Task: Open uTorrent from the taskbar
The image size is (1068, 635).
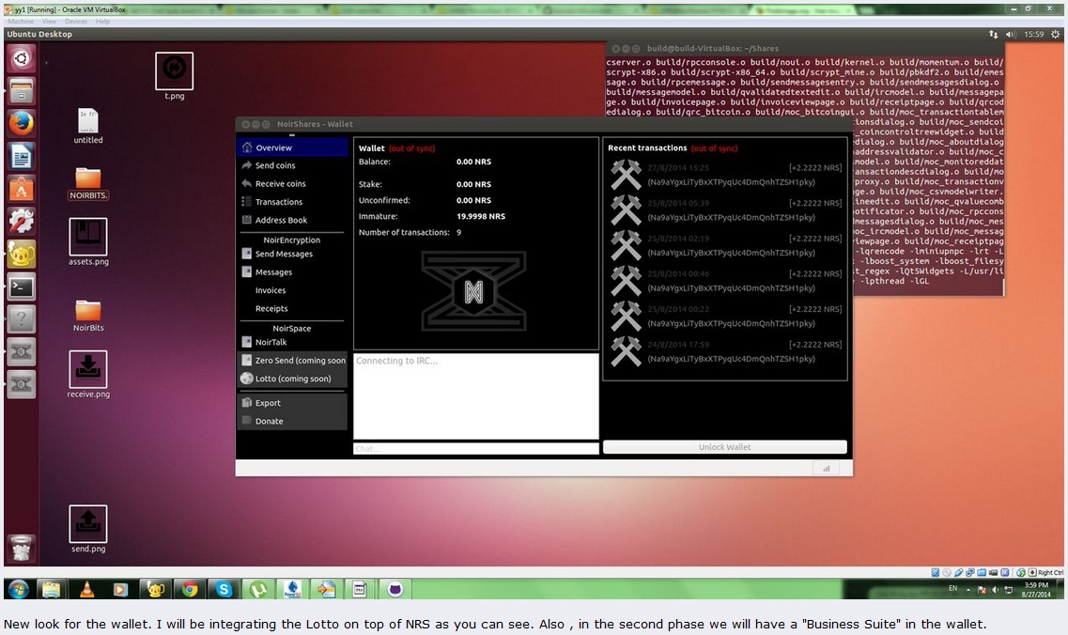Action: pyautogui.click(x=258, y=589)
